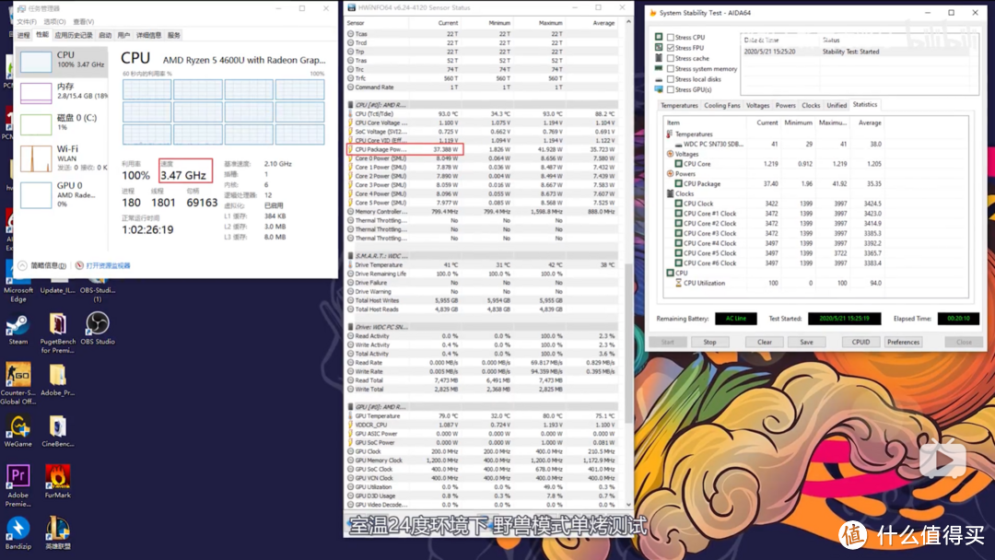Screen dimensions: 995x560
Task: Click the HWiNFO64 title bar icon
Action: (x=352, y=7)
